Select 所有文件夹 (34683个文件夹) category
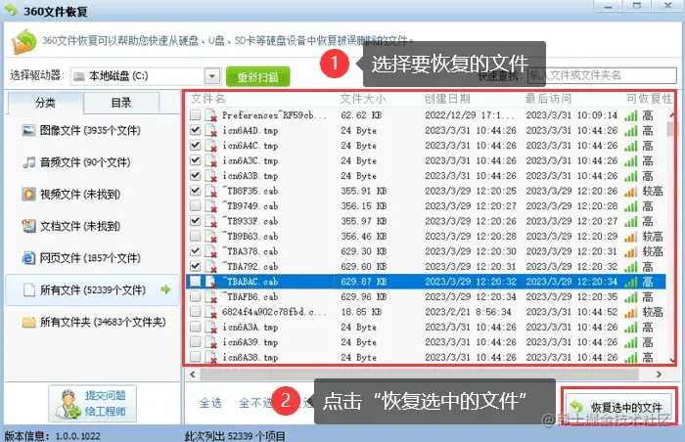The height and width of the screenshot is (442, 685). coord(93,323)
